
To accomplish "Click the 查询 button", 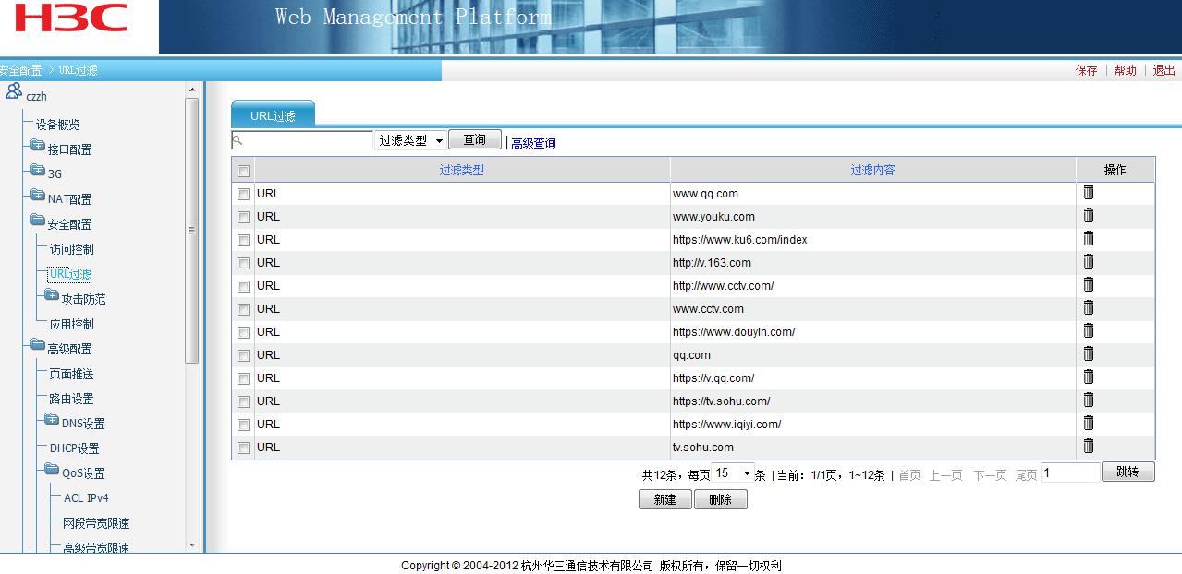I will [x=475, y=139].
